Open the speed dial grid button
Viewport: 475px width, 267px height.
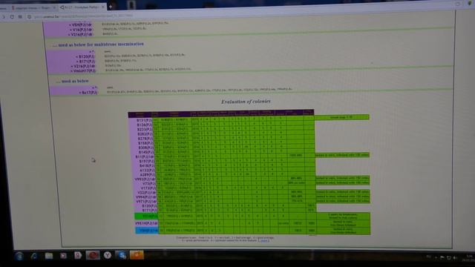pos(20,16)
